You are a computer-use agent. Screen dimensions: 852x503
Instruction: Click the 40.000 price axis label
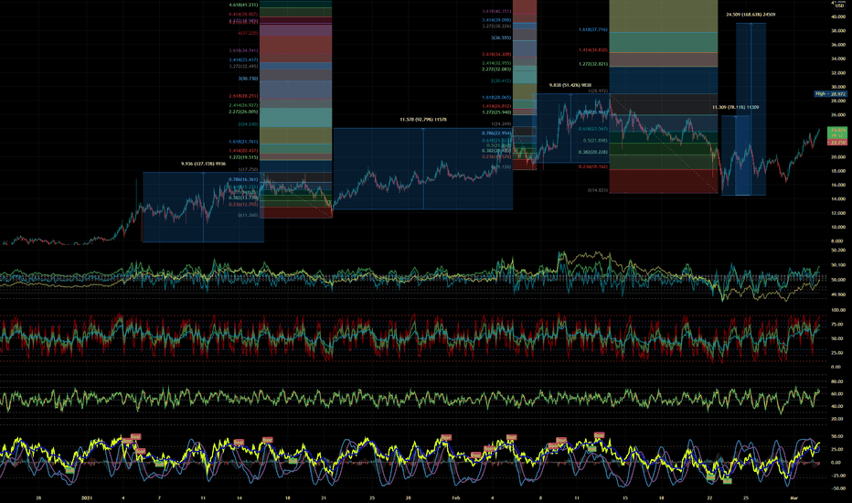coord(838,16)
